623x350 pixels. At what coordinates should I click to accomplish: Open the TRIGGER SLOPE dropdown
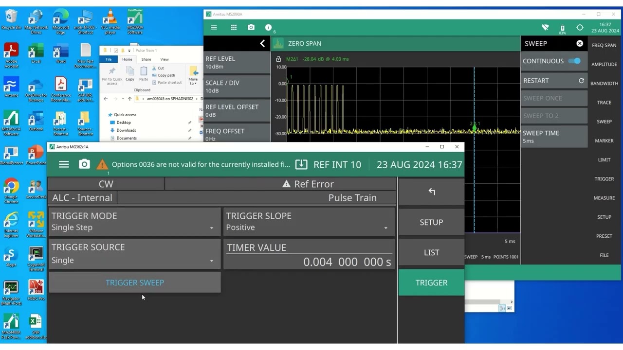tap(309, 222)
